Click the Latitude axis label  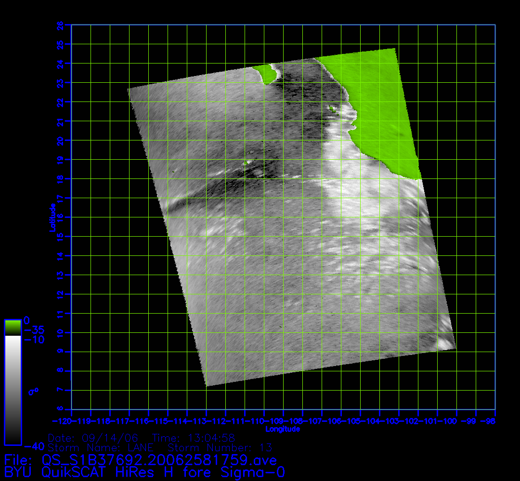click(52, 217)
